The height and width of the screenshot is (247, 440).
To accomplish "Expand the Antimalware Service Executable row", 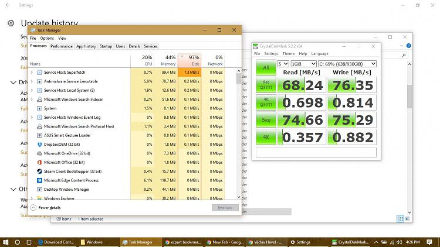I will coord(32,81).
